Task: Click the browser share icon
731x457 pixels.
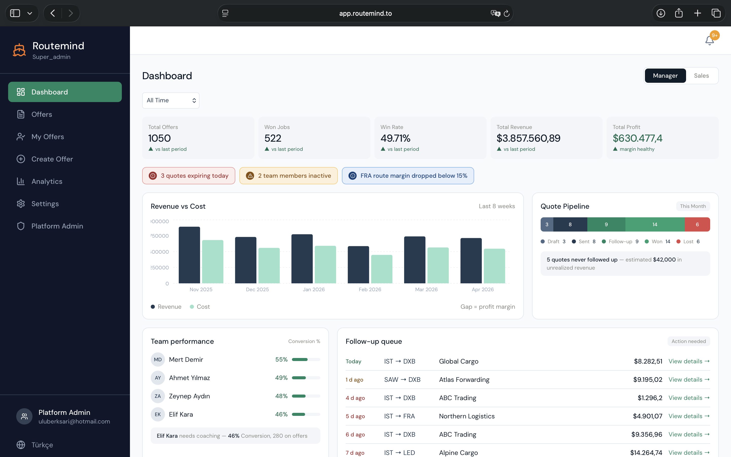Action: (x=679, y=13)
